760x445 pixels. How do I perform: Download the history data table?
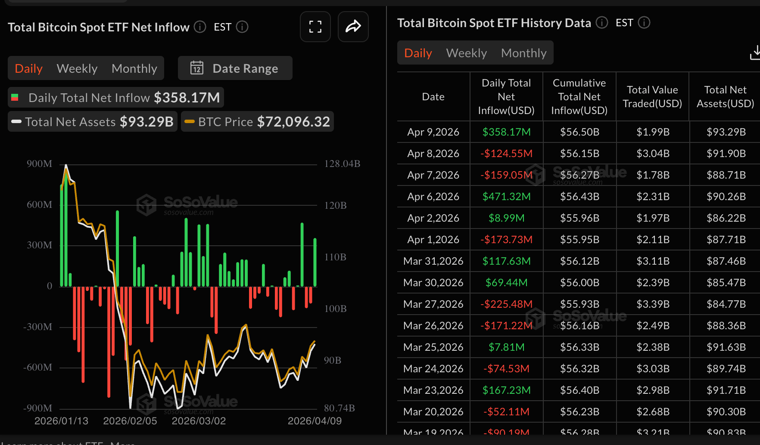[x=754, y=53]
